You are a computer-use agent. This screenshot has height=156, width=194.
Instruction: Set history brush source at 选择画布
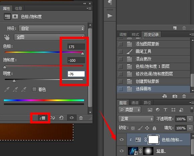point(121,89)
